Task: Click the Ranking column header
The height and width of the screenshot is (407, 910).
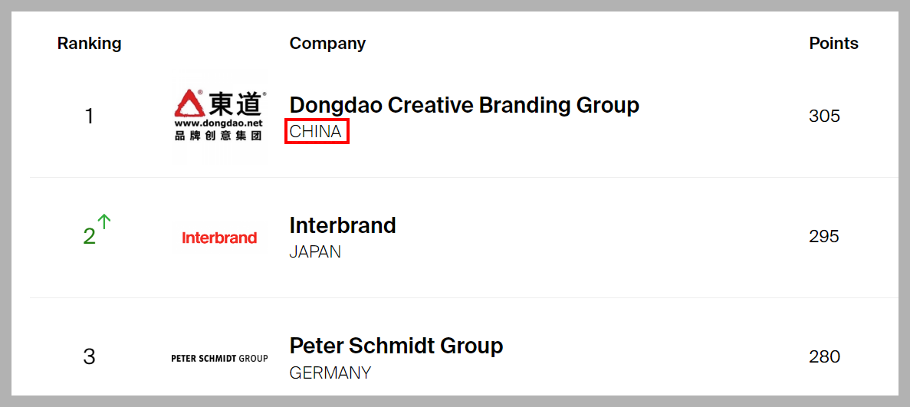Action: coord(89,44)
